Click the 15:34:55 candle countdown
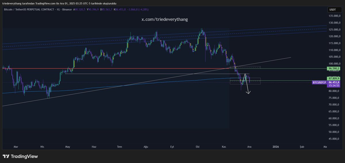 (333, 85)
